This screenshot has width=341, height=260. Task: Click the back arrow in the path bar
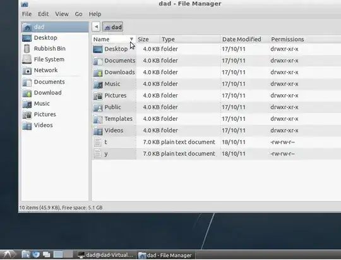click(x=96, y=27)
